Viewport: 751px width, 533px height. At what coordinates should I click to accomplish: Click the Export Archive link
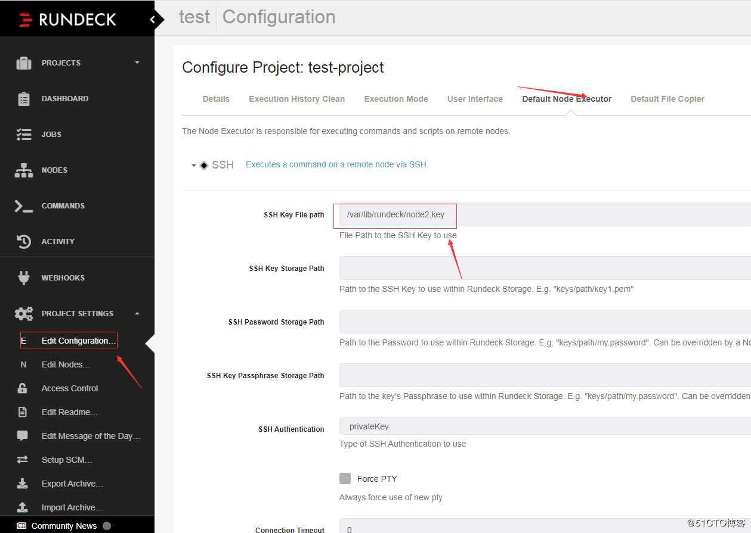point(72,484)
